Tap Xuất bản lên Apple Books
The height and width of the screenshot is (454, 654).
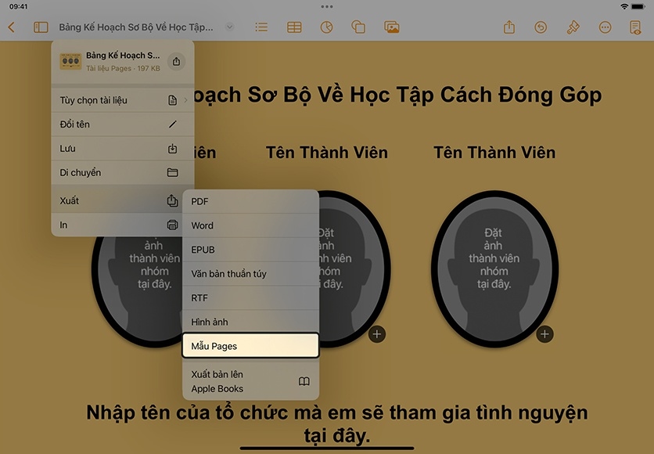tap(250, 381)
